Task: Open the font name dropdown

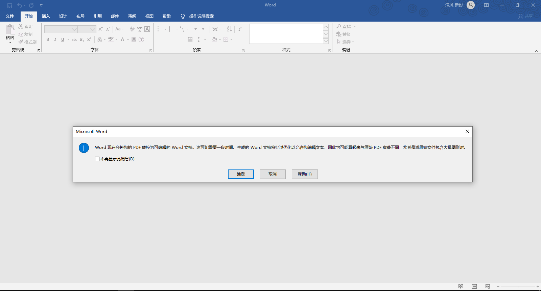Action: point(74,29)
